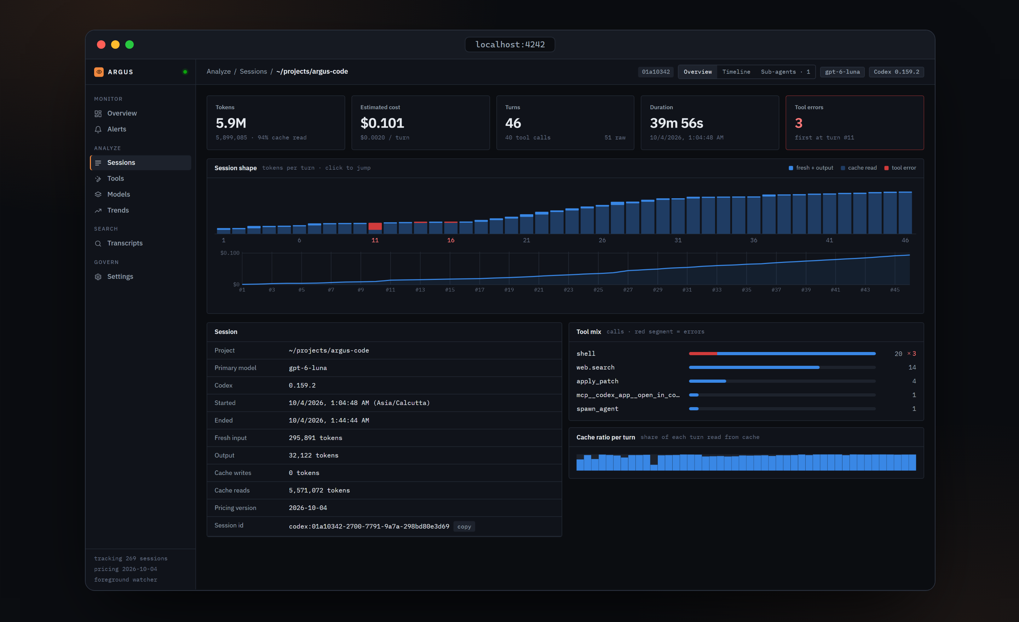1019x622 pixels.
Task: Click the Trends arrow icon
Action: [98, 211]
